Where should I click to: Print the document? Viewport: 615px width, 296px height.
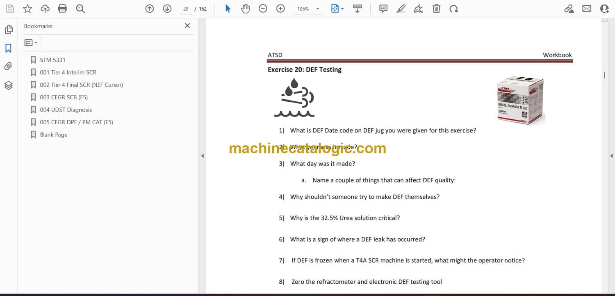(62, 9)
